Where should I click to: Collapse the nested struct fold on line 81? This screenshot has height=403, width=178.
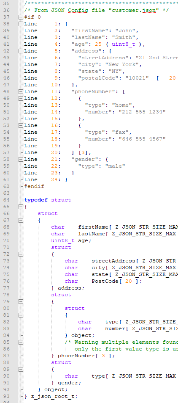pyautogui.click(x=21, y=315)
